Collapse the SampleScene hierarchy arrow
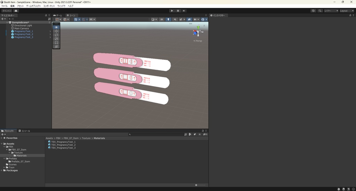 [7, 23]
